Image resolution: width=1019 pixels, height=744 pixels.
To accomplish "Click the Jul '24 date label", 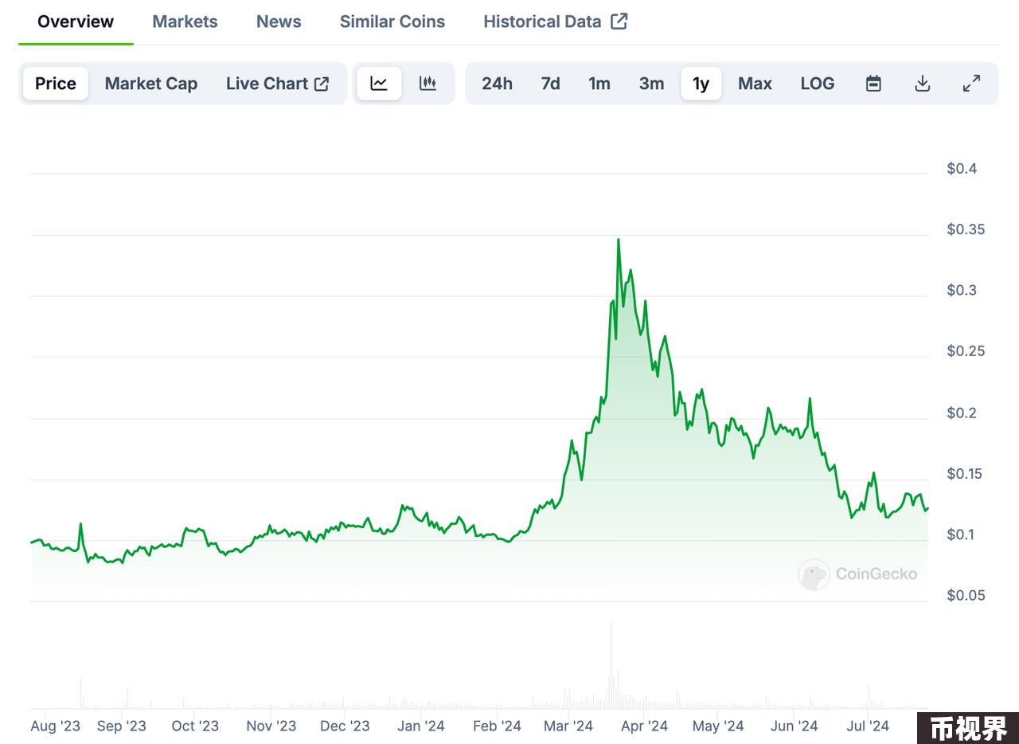I will pos(868,726).
